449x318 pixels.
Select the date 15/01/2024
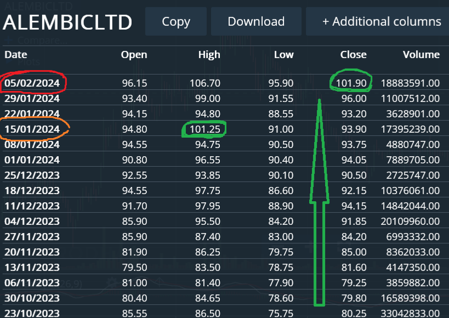tap(32, 129)
